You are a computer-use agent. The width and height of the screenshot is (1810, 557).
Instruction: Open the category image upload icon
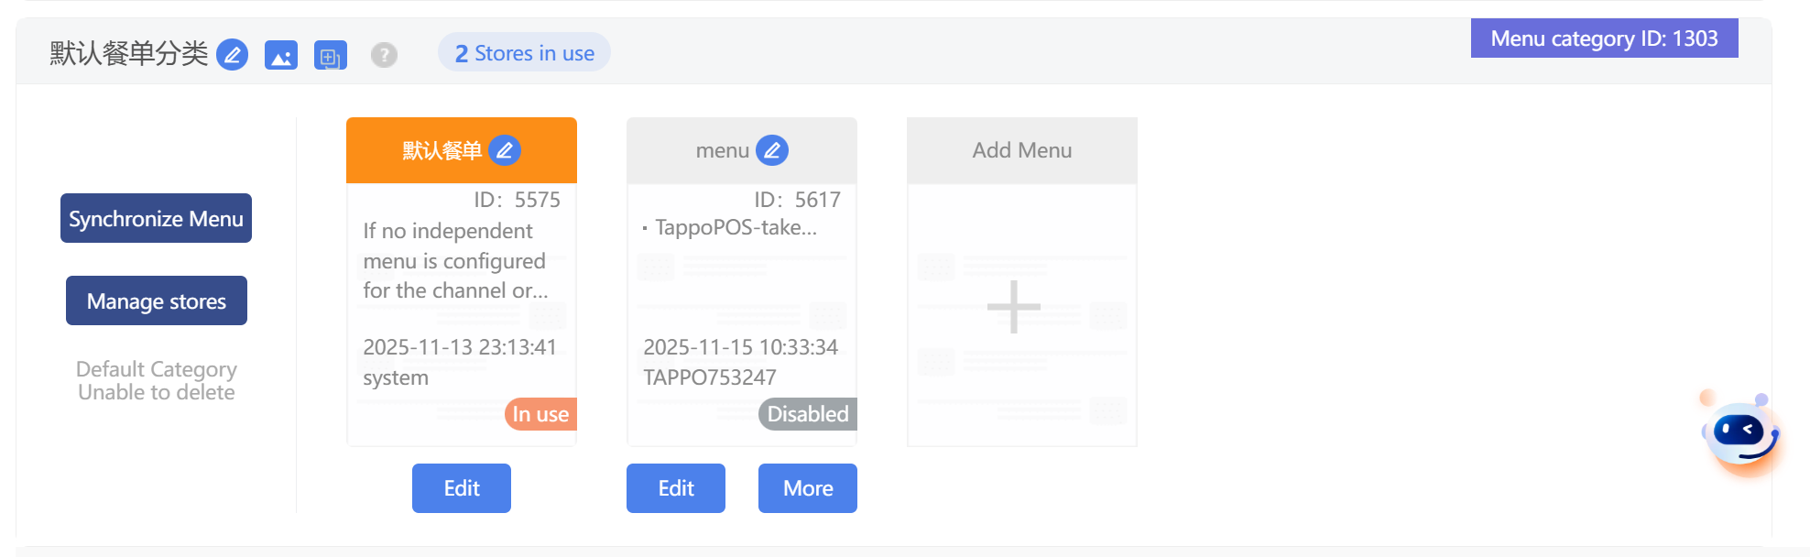(x=280, y=56)
